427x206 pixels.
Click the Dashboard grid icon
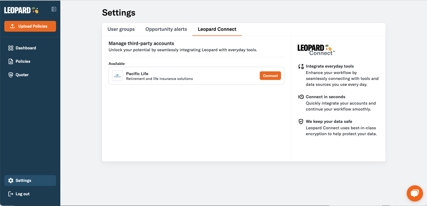(11, 48)
